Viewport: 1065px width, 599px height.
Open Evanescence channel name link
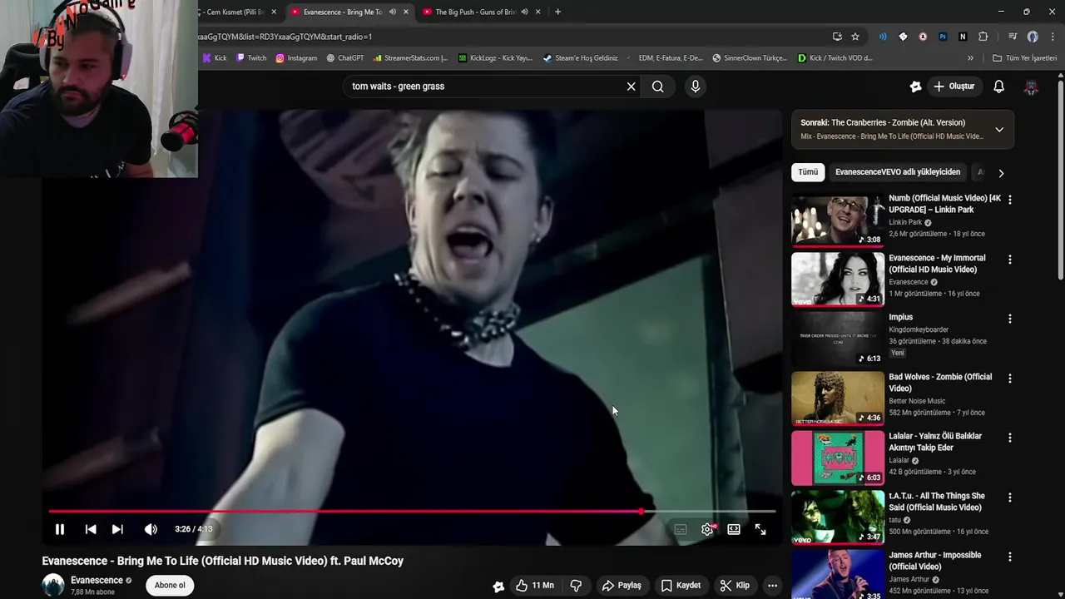coord(97,580)
